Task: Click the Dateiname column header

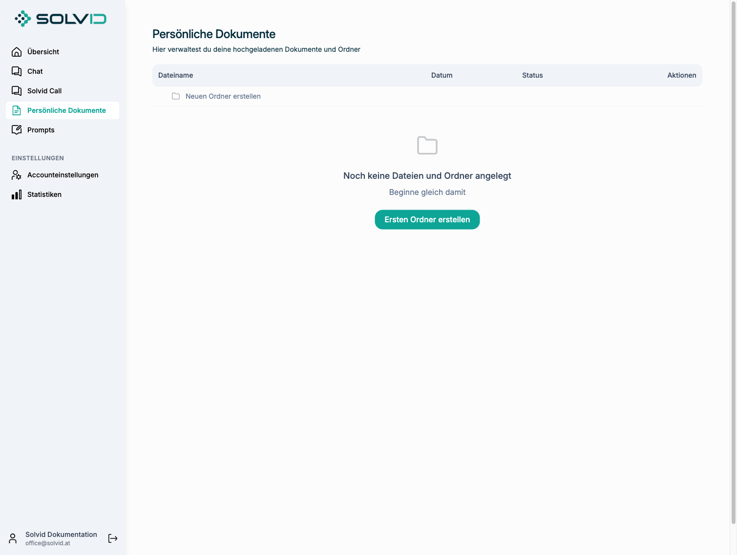Action: tap(176, 75)
